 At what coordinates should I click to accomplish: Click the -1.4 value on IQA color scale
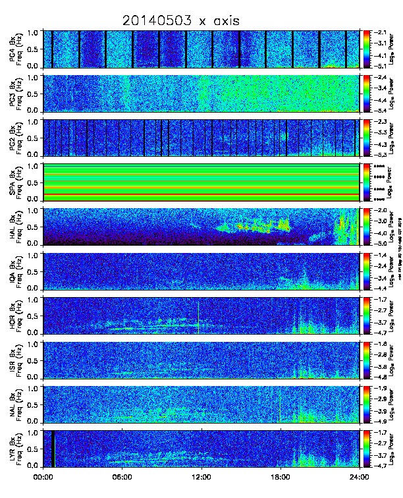click(380, 255)
